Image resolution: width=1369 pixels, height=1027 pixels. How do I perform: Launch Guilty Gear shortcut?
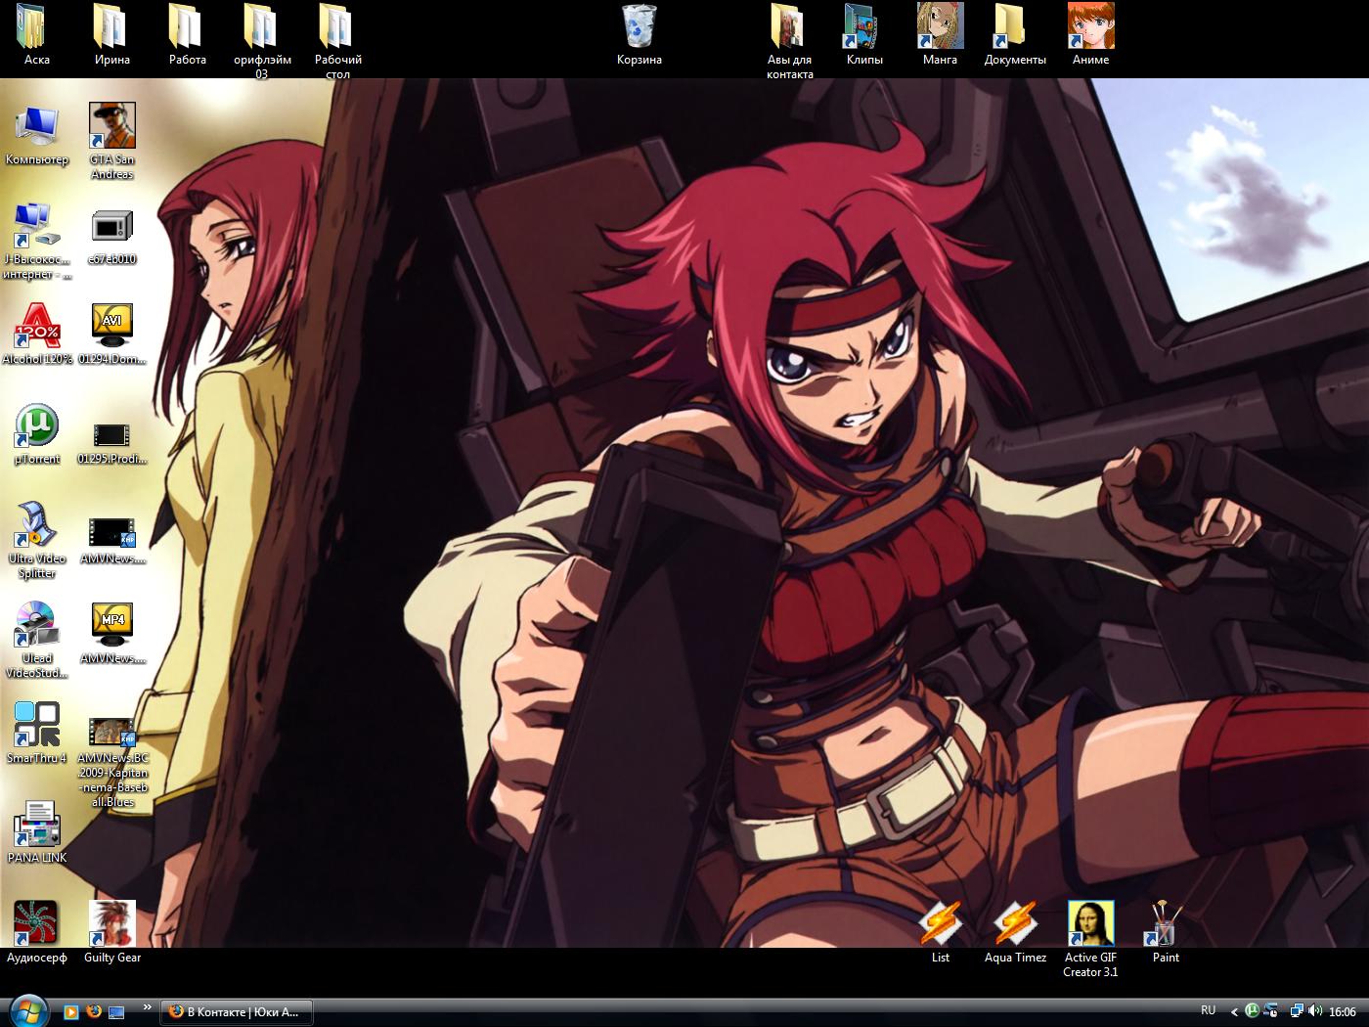pos(111,933)
